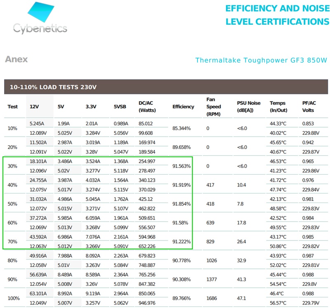Select the 946.976 AC watts value

coord(147,303)
